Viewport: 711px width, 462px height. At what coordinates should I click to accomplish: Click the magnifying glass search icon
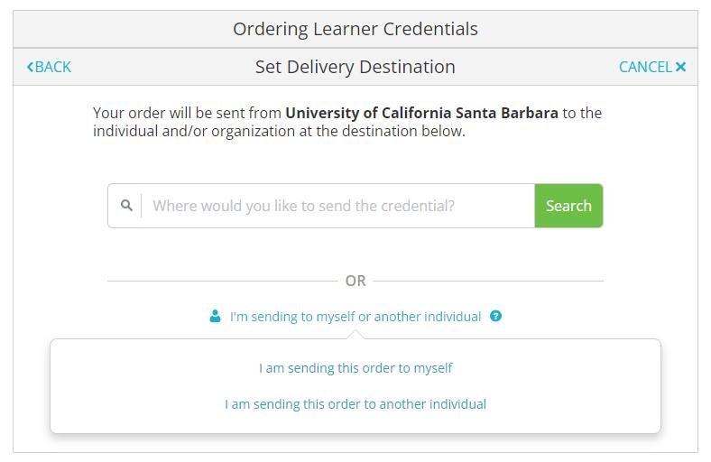126,206
